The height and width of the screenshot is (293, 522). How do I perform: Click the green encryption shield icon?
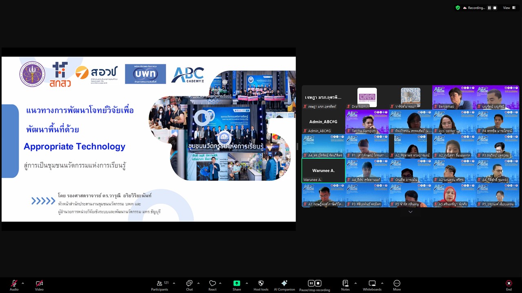point(458,8)
